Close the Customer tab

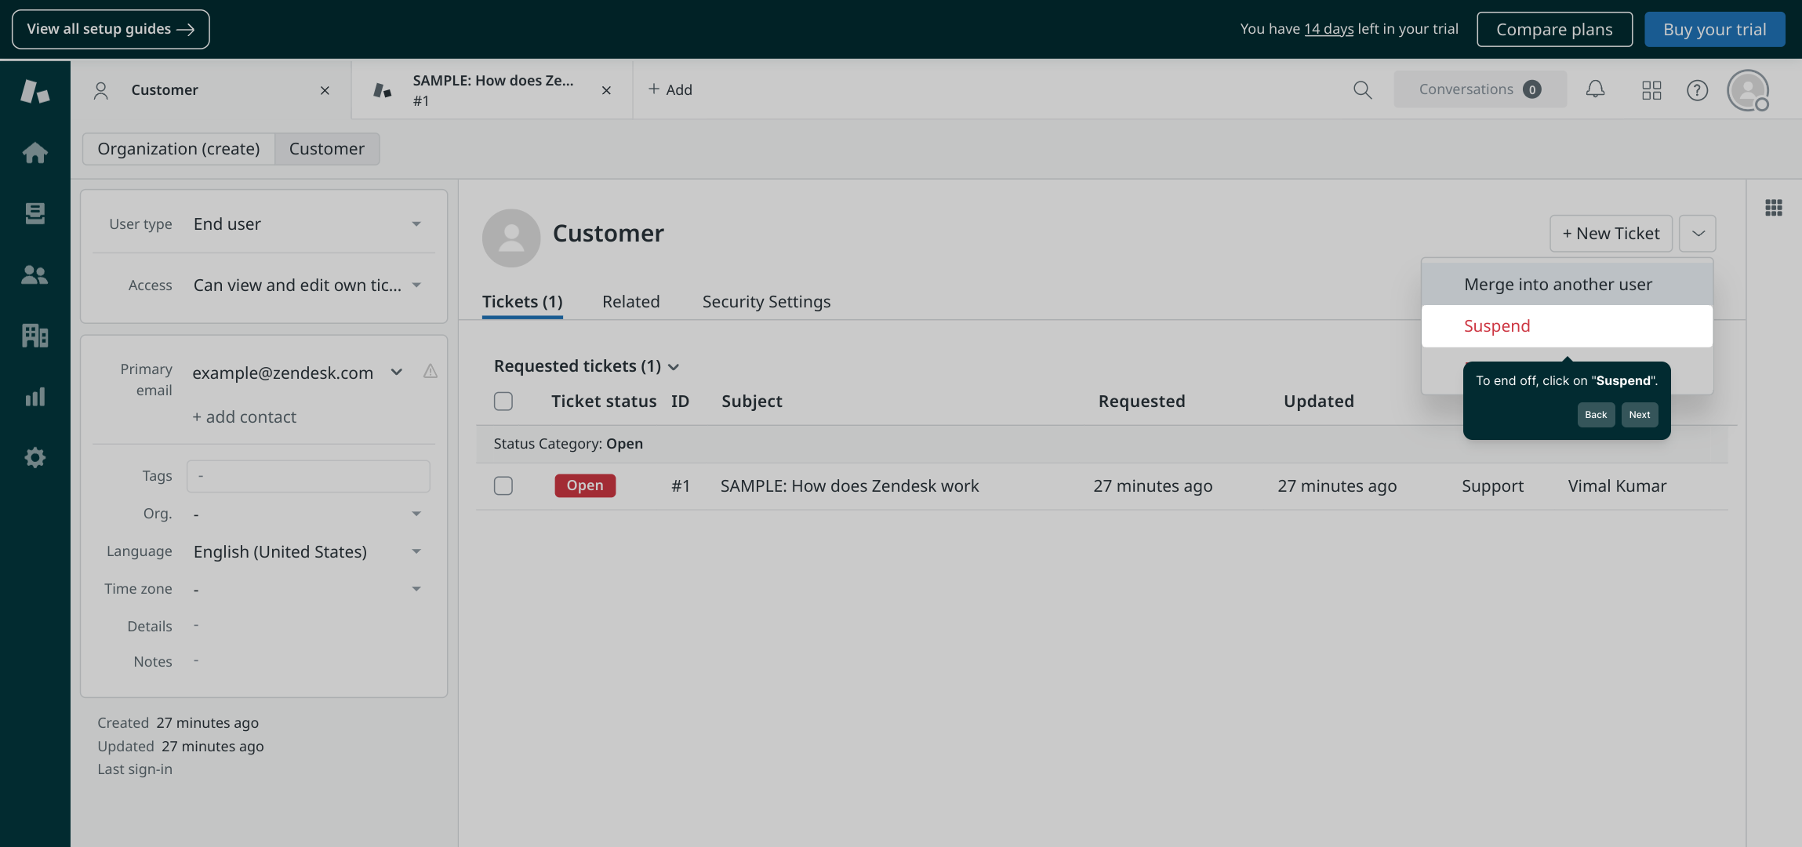[x=325, y=90]
